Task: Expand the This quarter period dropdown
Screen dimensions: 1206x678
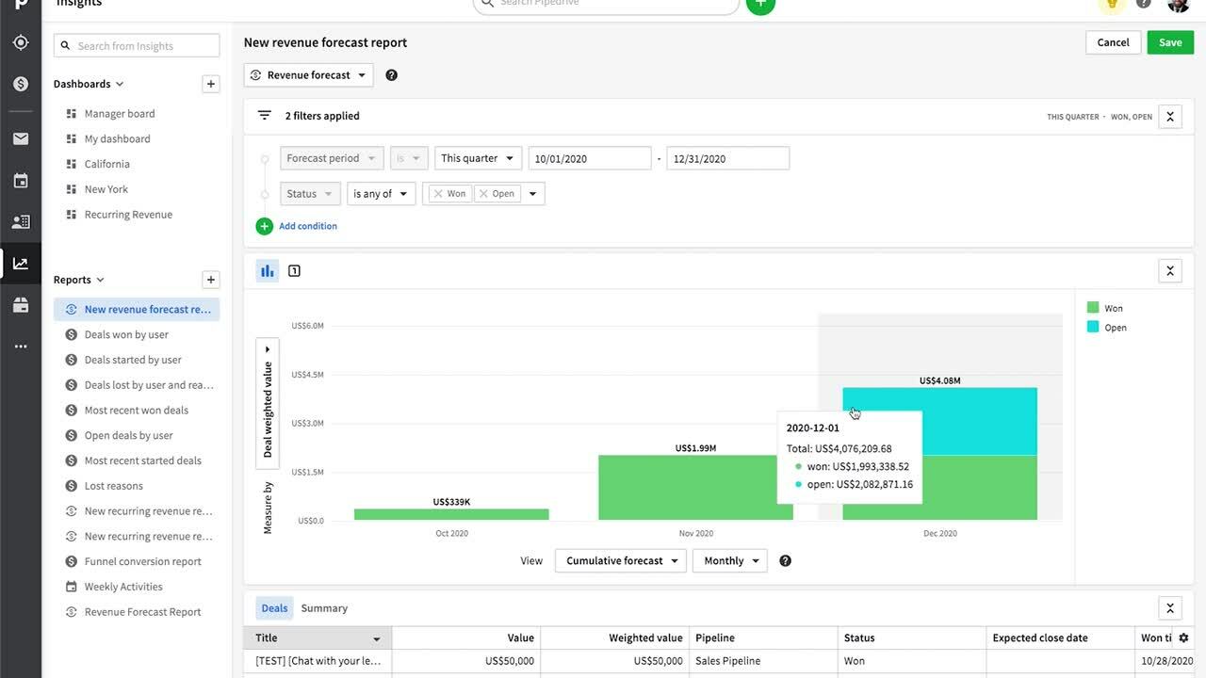Action: tap(478, 158)
